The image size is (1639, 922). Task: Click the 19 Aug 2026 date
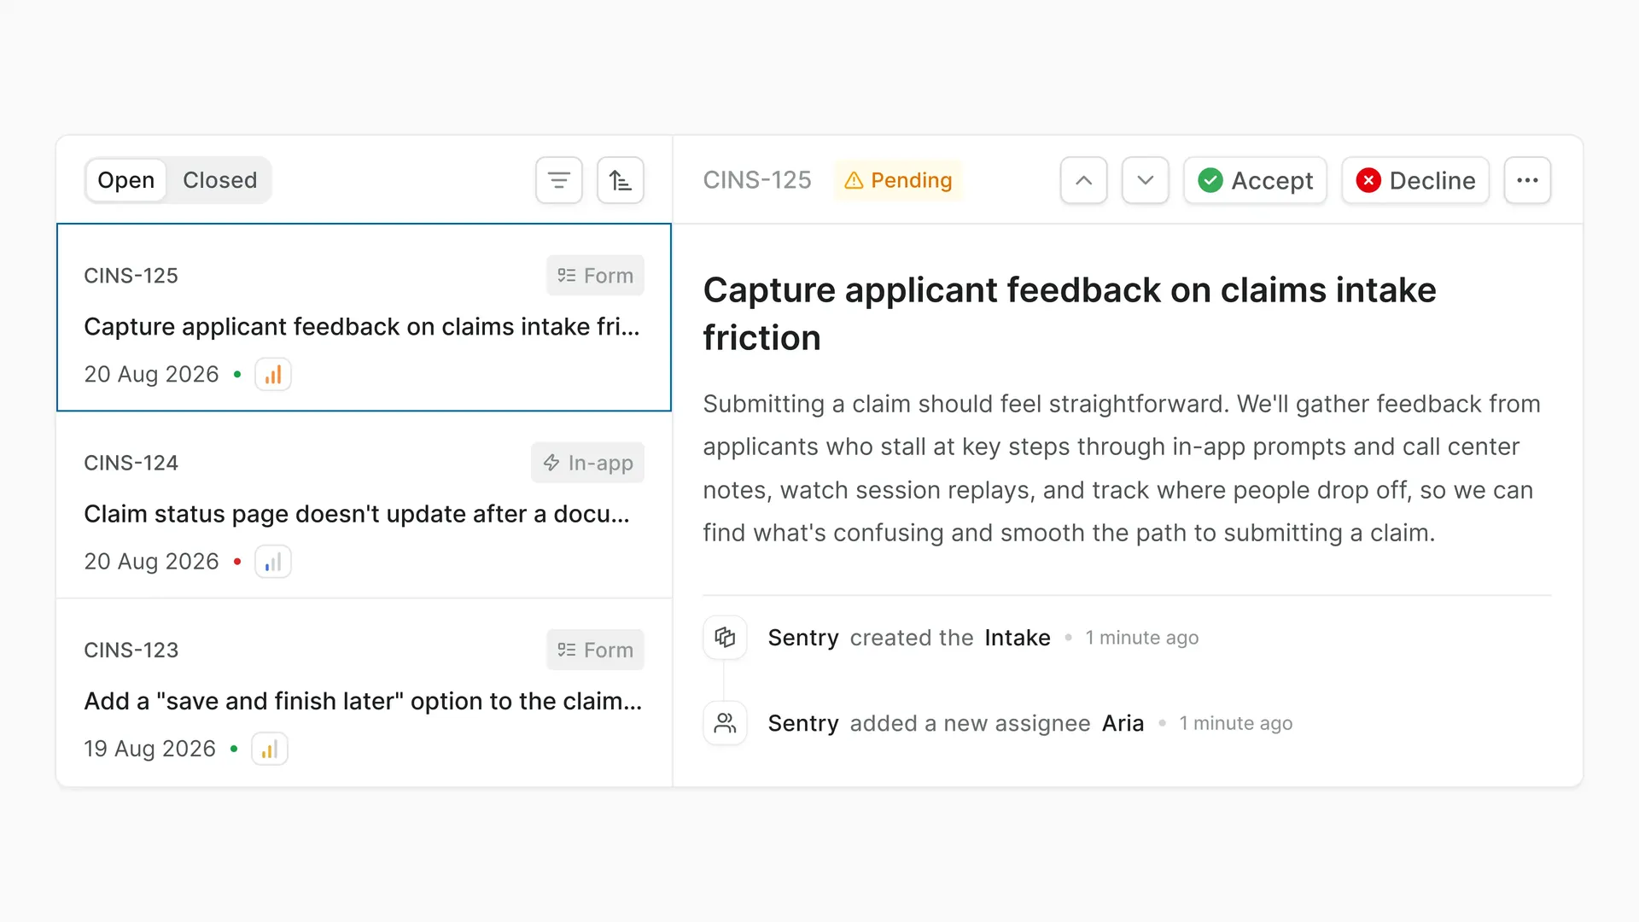150,749
